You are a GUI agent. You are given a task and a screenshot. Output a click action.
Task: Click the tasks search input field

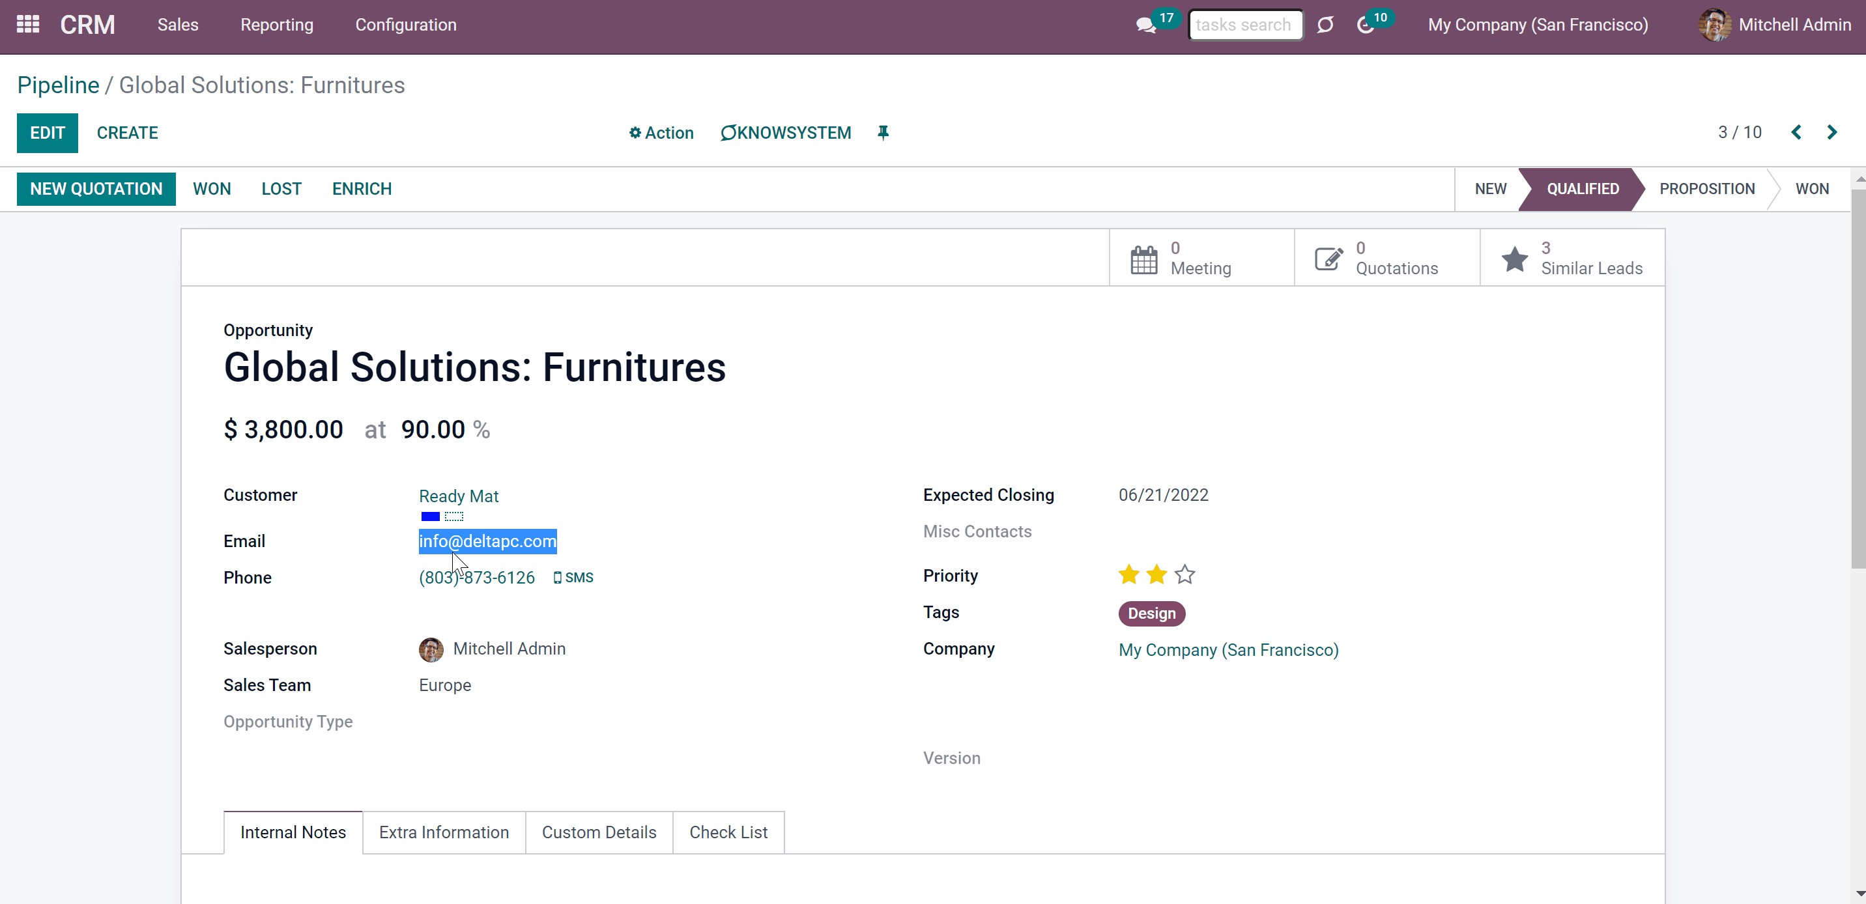1245,25
